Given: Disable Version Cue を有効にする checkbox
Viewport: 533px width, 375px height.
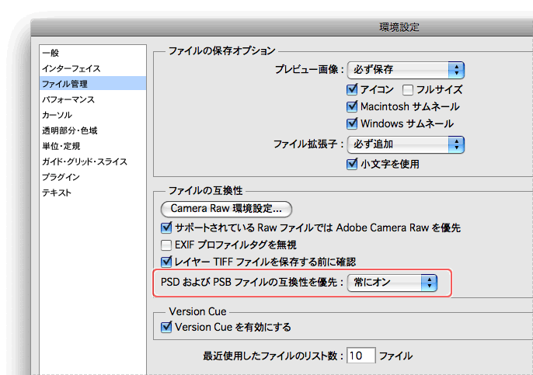Looking at the screenshot, I should 166,327.
